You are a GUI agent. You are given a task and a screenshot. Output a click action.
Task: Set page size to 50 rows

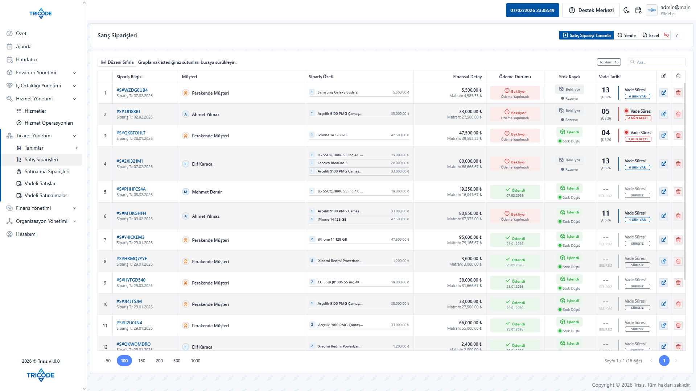108,361
